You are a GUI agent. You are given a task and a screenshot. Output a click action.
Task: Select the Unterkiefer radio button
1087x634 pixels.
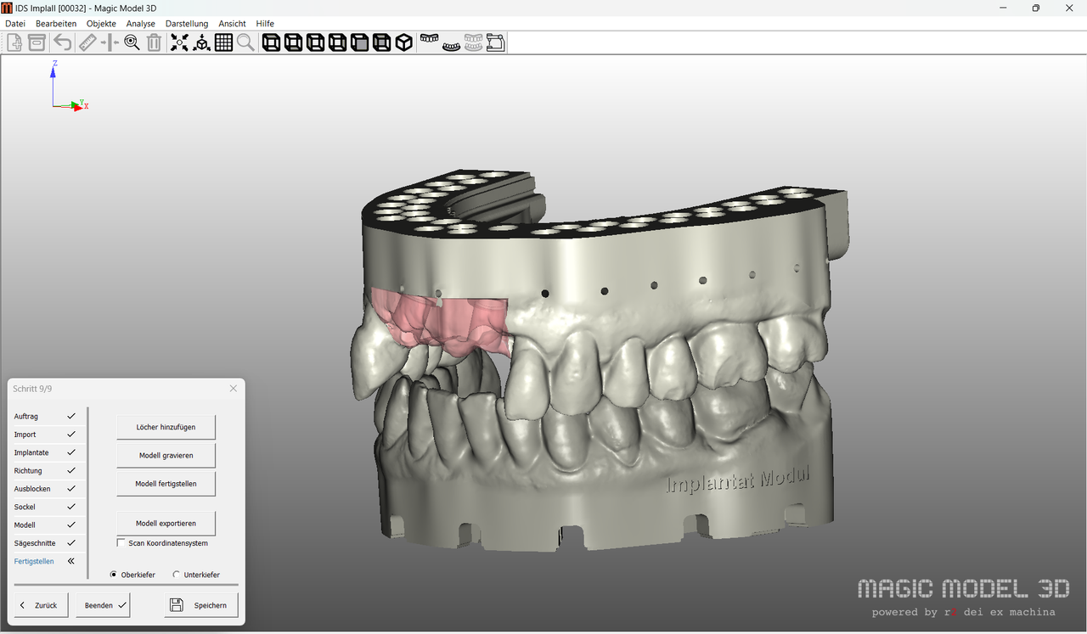tap(177, 575)
